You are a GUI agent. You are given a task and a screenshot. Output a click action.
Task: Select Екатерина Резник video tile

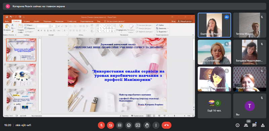[x=214, y=25]
